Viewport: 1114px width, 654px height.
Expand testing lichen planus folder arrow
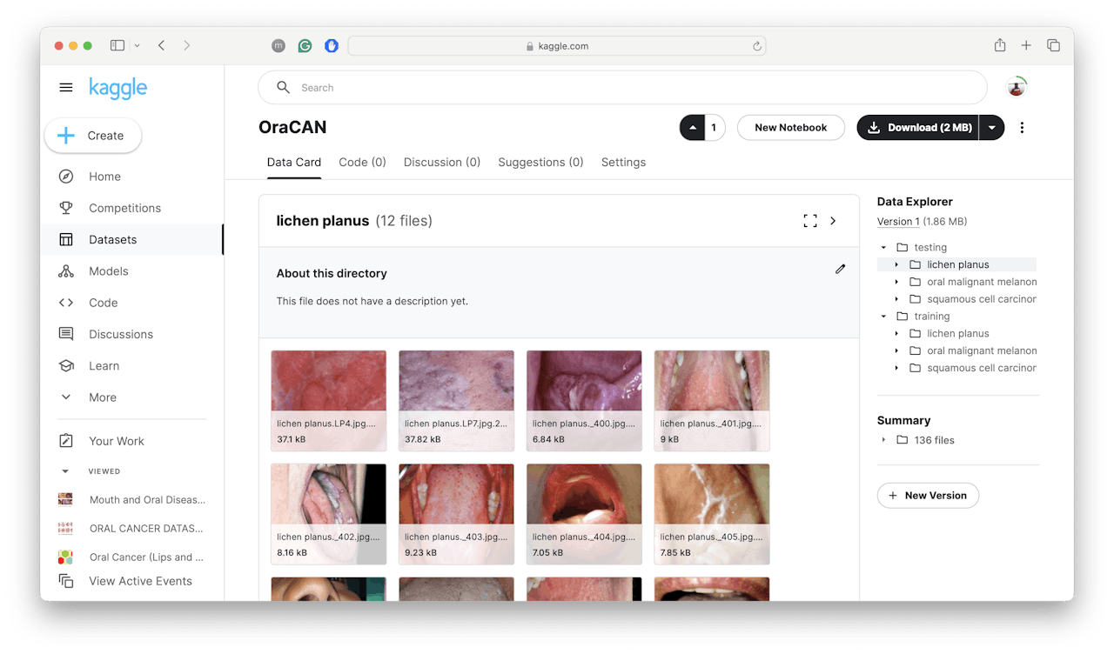coord(897,264)
